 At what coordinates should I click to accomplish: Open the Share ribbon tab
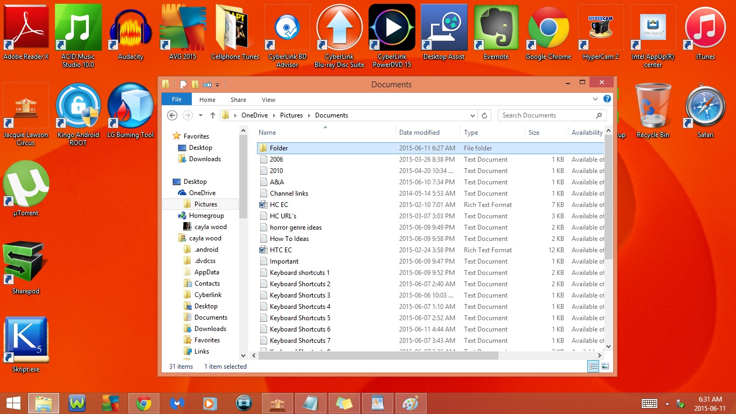238,100
